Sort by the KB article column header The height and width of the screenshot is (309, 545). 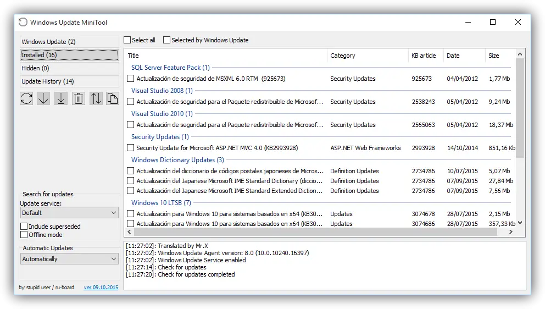pyautogui.click(x=426, y=56)
